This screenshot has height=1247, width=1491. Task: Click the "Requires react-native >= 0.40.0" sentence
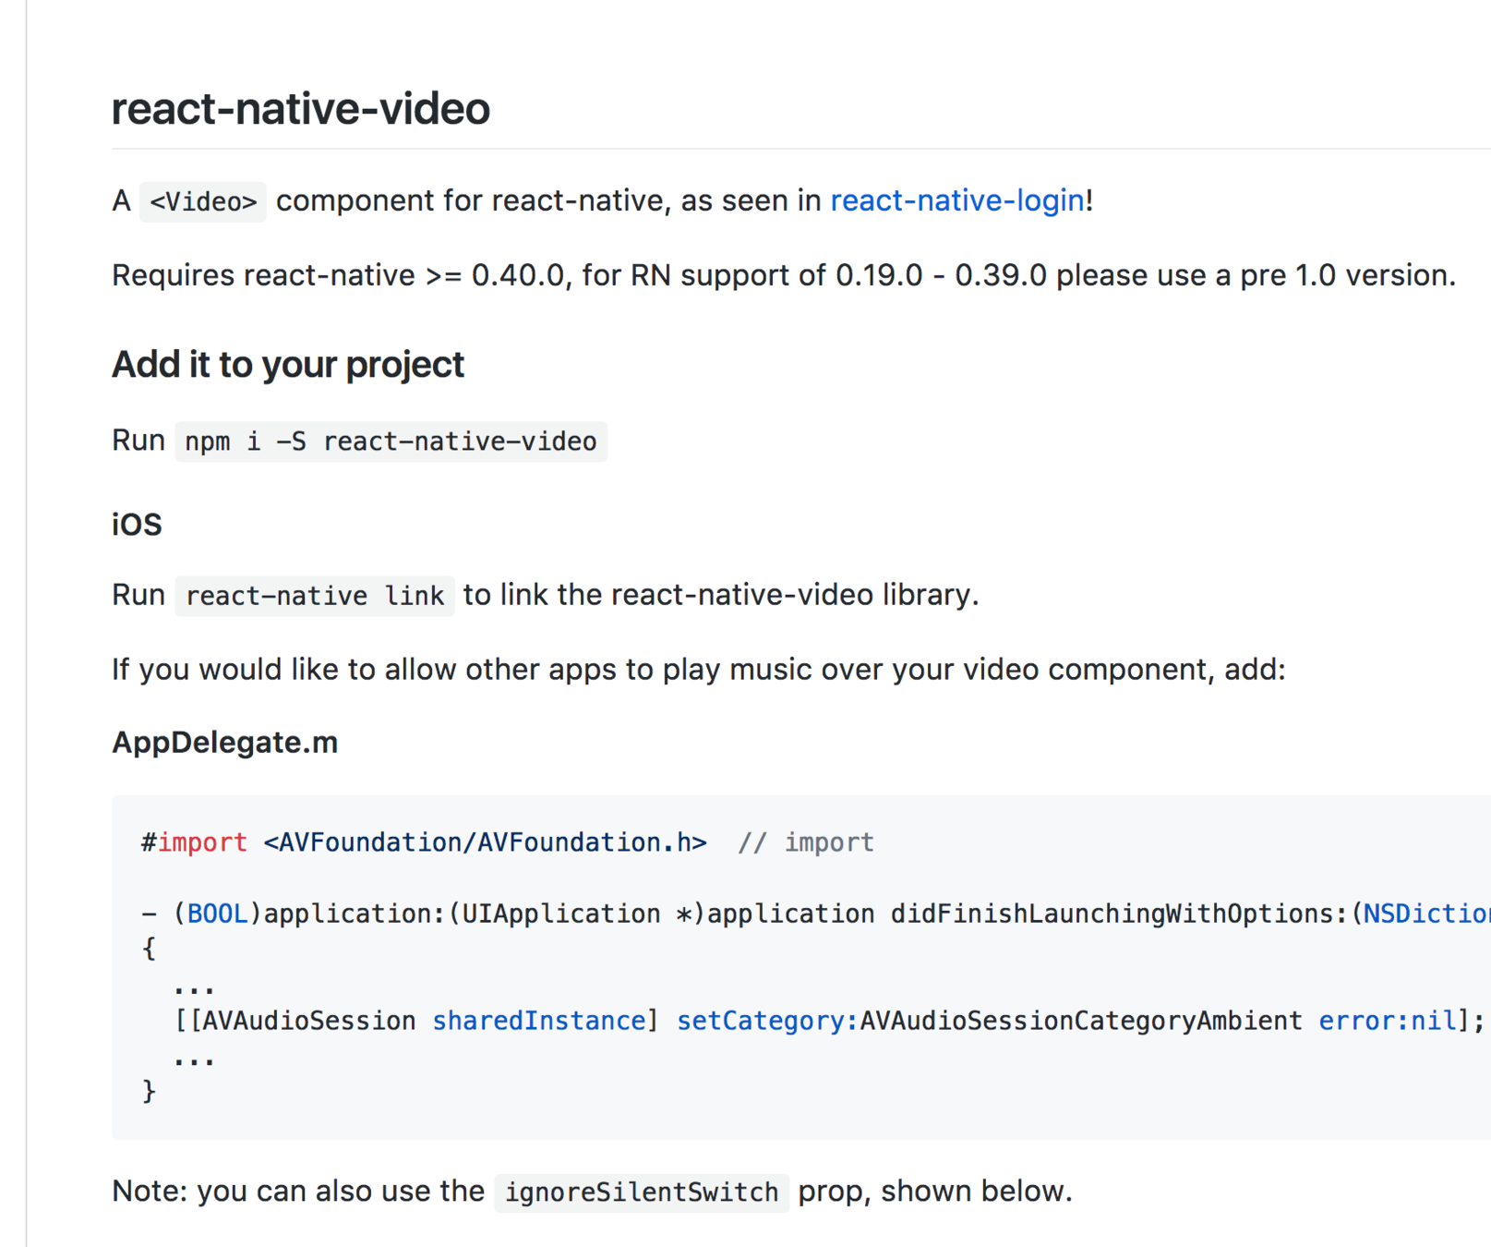tap(784, 275)
